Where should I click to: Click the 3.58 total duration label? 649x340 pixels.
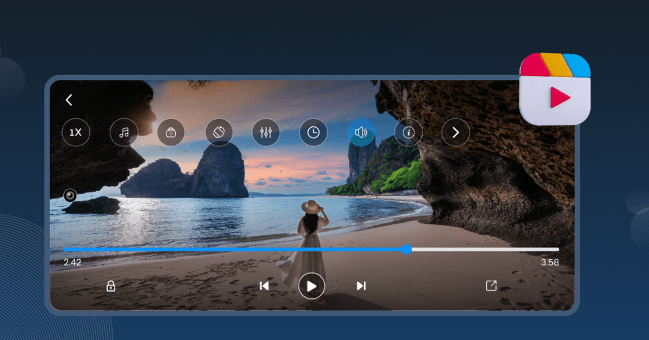(x=549, y=262)
